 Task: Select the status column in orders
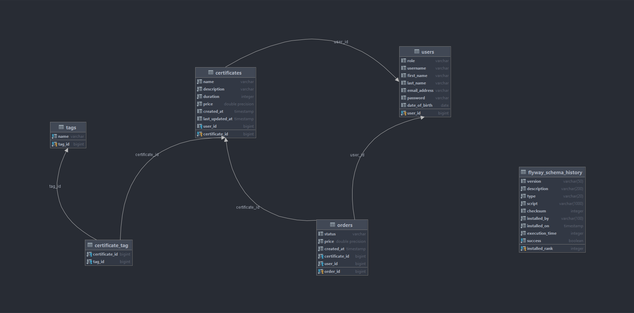(x=330, y=234)
